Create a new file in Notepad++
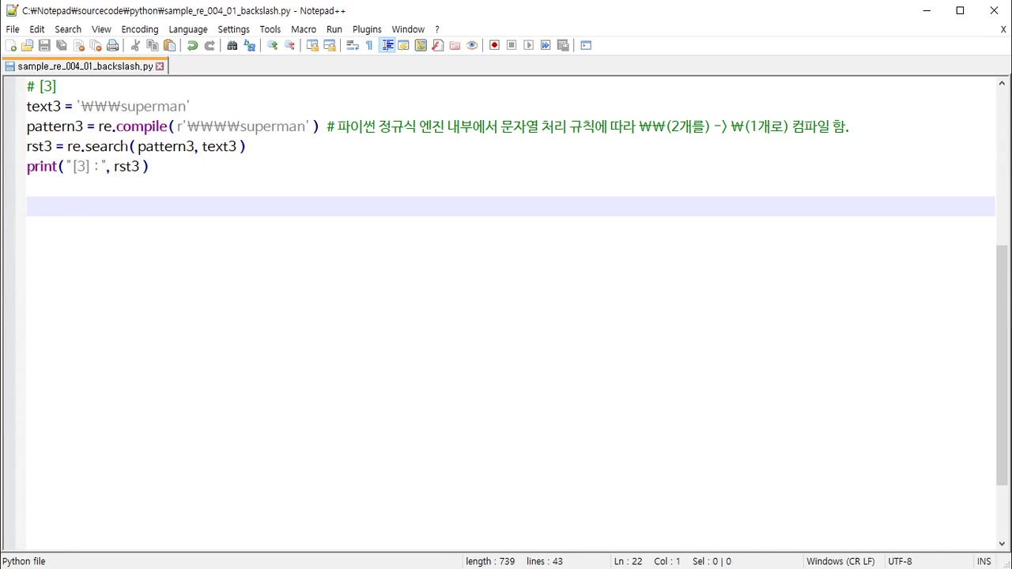Screen dimensions: 1012x569 pyautogui.click(x=12, y=45)
